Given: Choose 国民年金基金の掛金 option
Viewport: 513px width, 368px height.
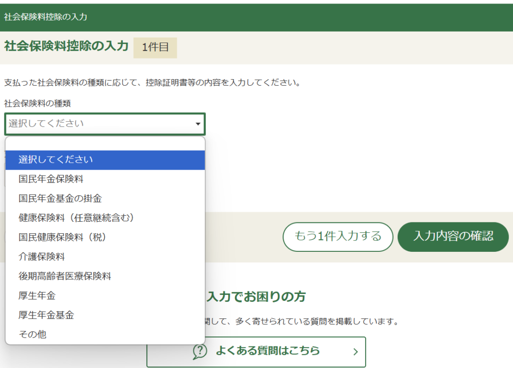Looking at the screenshot, I should [x=105, y=199].
